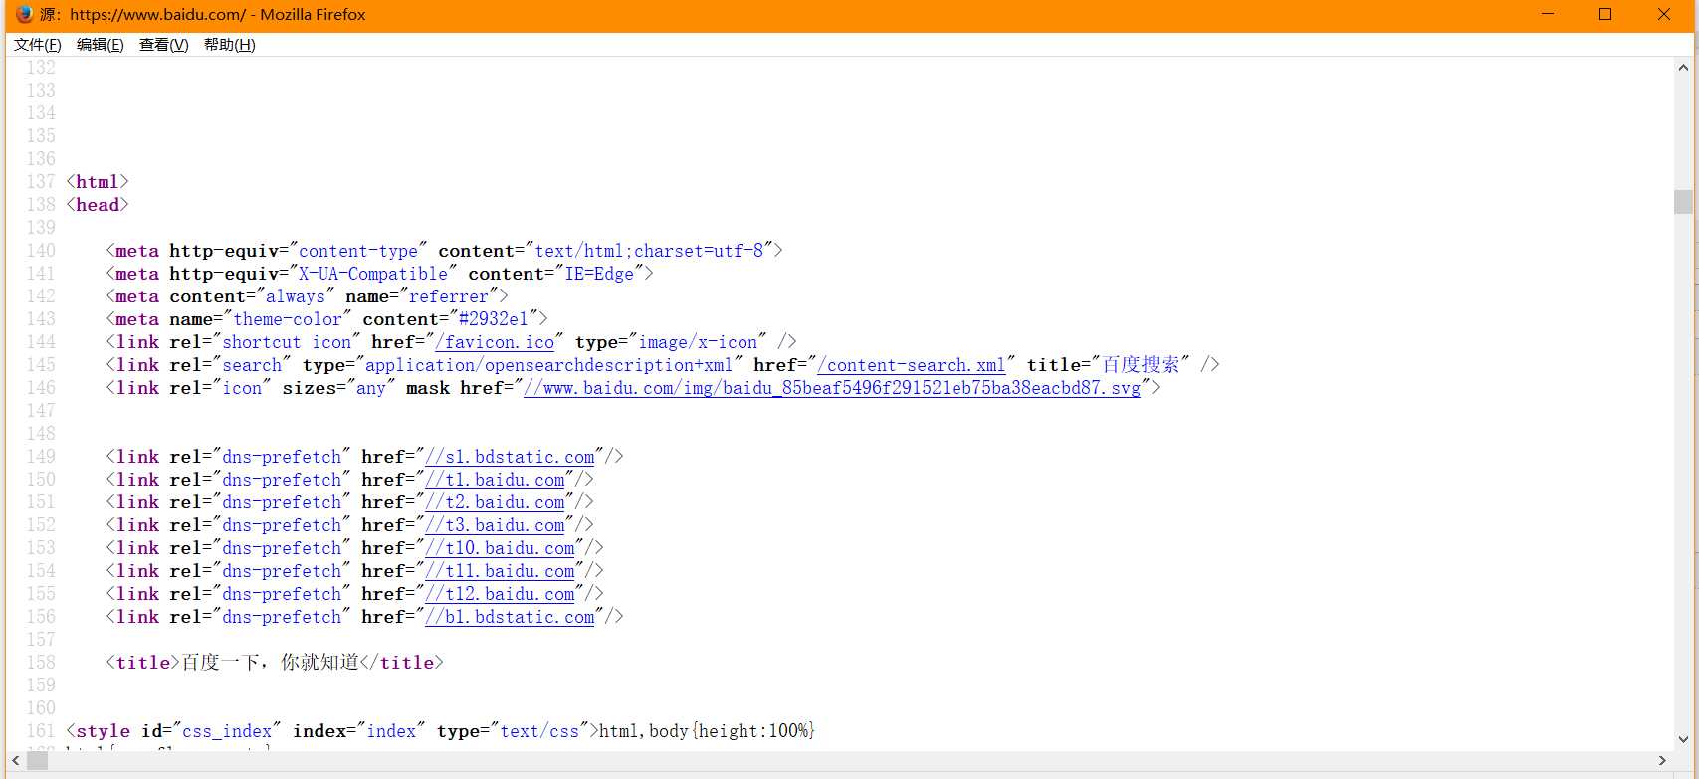
Task: Click the horizontal scrollbar thumb
Action: click(x=38, y=760)
